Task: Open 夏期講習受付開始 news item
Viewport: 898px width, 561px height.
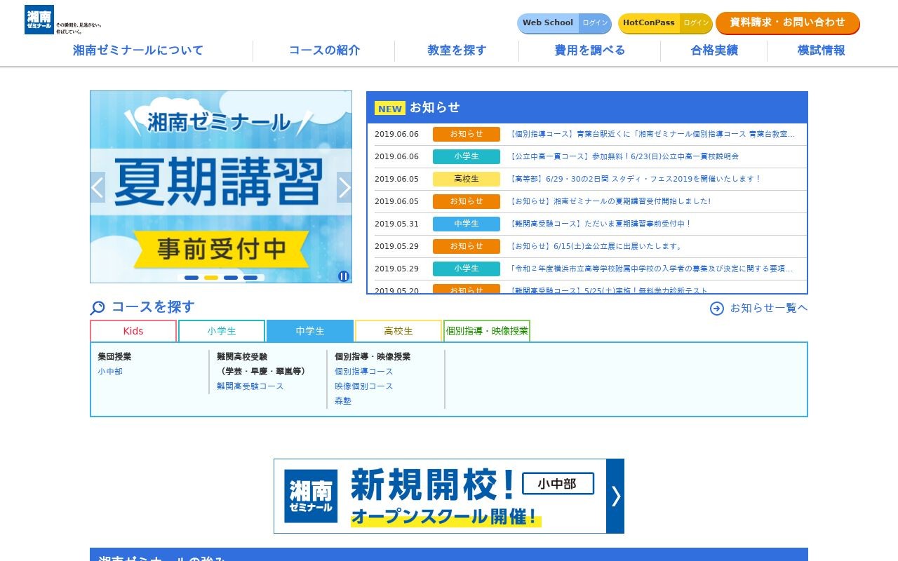Action: [x=611, y=201]
